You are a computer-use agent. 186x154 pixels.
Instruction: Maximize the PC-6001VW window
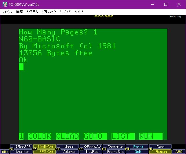tap(166, 5)
